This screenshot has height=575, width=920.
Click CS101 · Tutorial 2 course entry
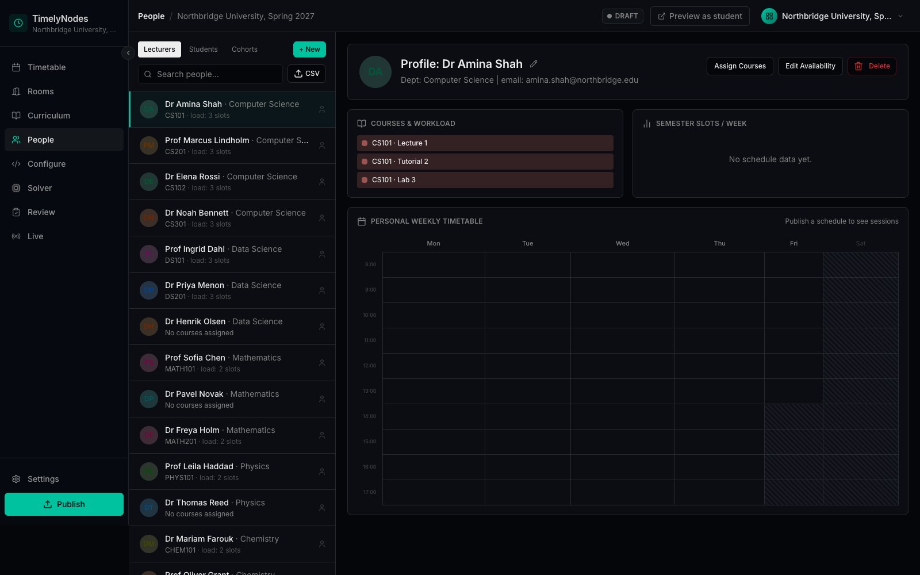[485, 162]
